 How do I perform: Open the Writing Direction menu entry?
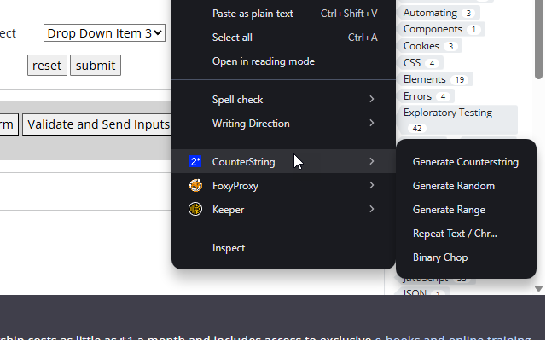tap(283, 123)
